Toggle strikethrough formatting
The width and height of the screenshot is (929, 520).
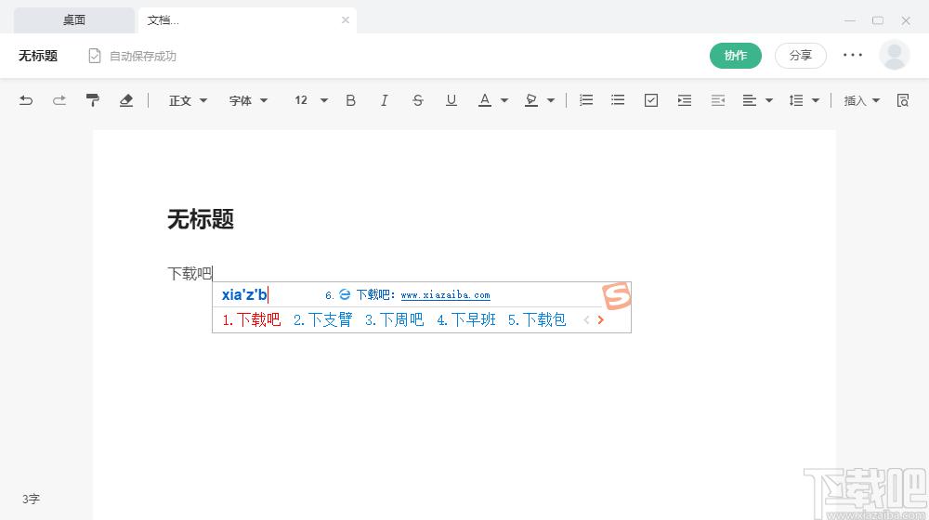click(418, 100)
